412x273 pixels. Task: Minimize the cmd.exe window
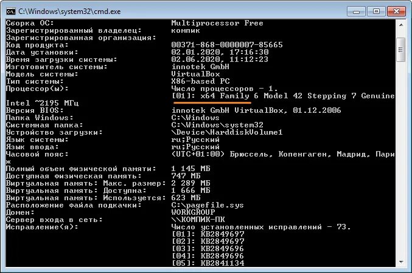pos(356,12)
